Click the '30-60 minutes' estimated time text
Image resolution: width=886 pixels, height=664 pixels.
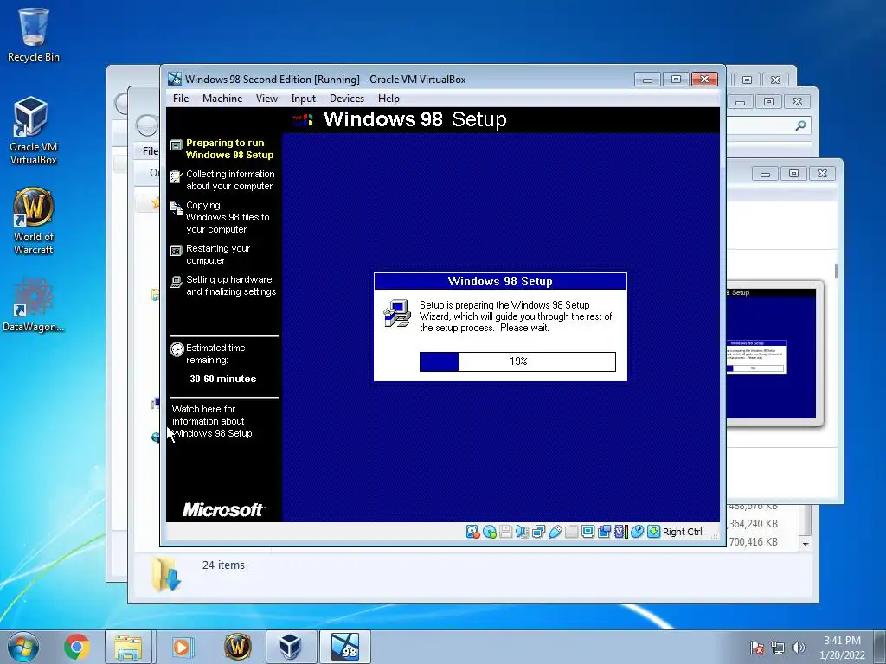pos(222,379)
